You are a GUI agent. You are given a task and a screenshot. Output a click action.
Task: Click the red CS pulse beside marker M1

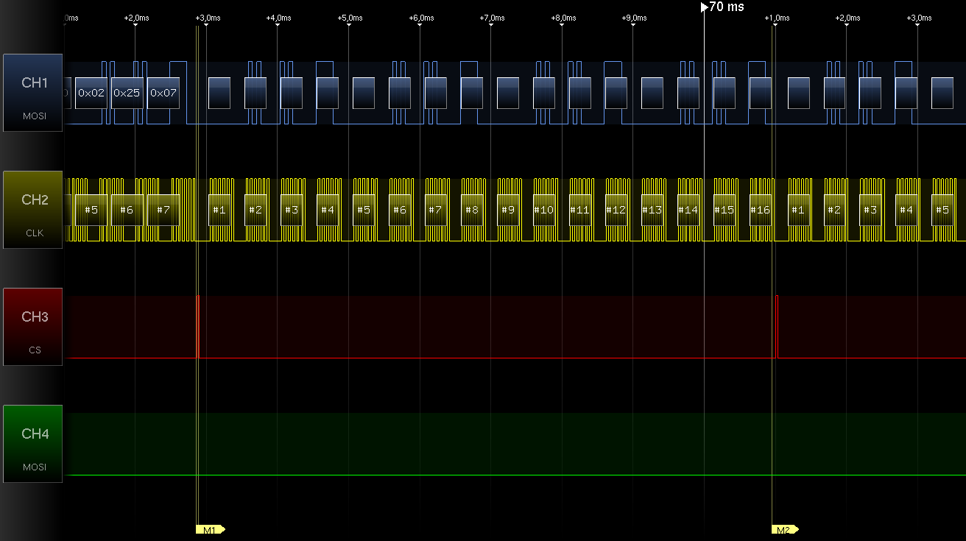[x=199, y=327]
